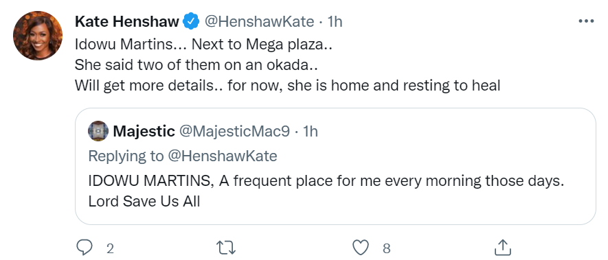Click the tweet text mentioning Mega plaza
Image resolution: width=608 pixels, height=260 pixels.
pyautogui.click(x=204, y=44)
